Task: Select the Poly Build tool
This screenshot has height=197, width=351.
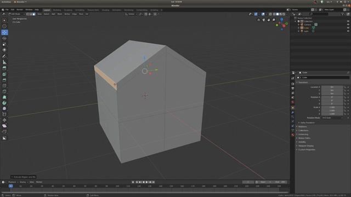Action: tap(4, 97)
